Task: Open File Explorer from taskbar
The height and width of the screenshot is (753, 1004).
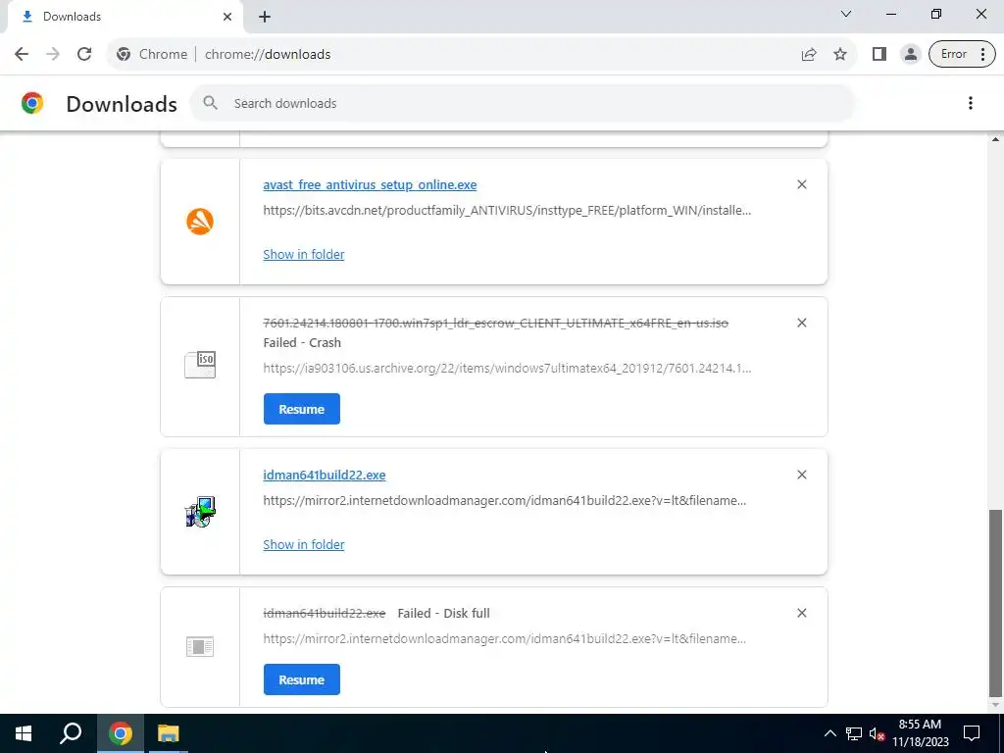Action: [168, 733]
